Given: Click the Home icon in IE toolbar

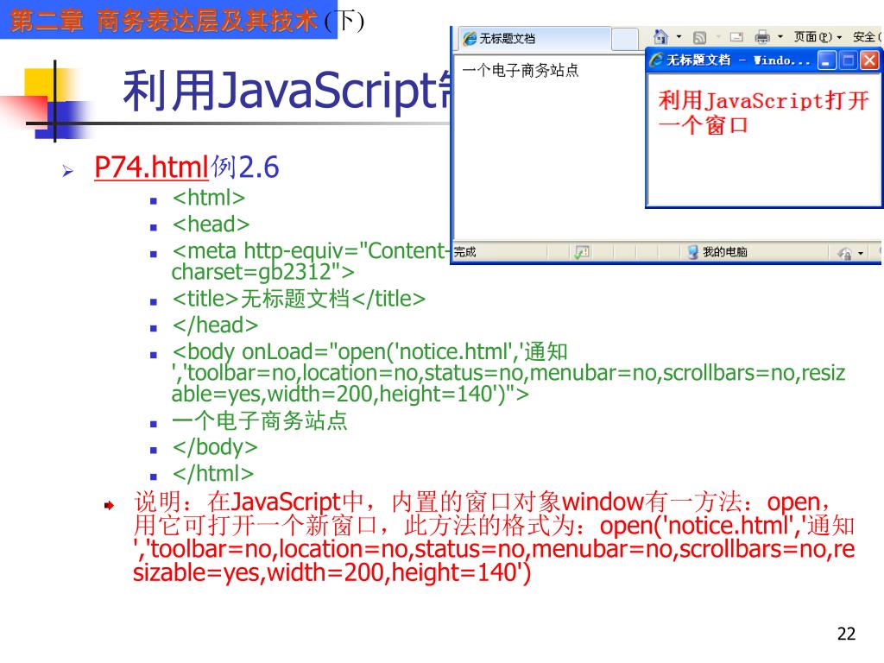Looking at the screenshot, I should pyautogui.click(x=660, y=37).
